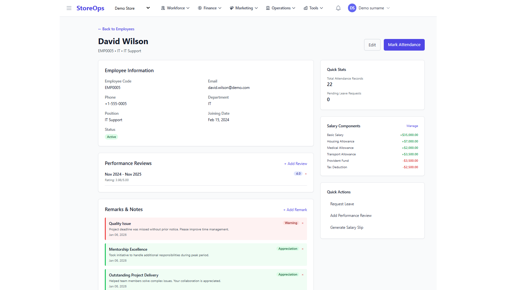Click the Request Leave quick action
516x290 pixels.
click(x=342, y=204)
